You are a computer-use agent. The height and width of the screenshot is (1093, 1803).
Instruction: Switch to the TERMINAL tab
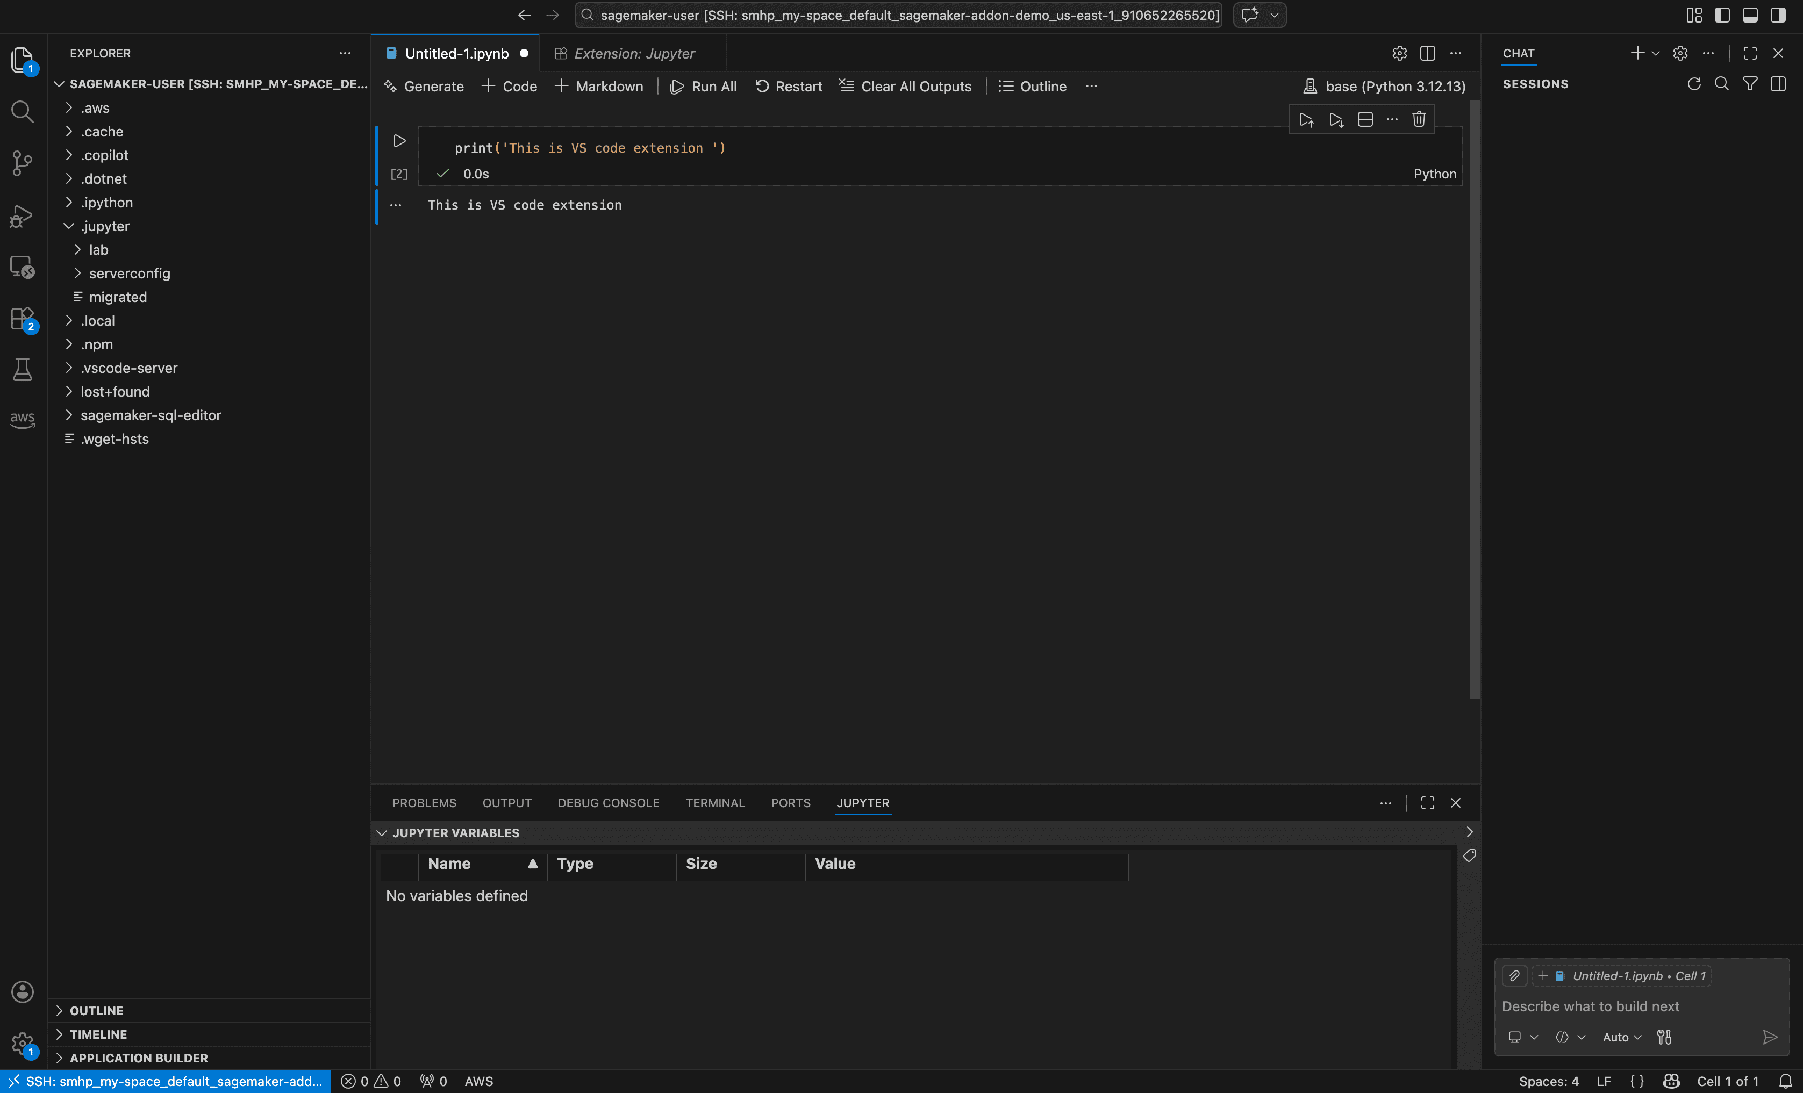tap(715, 803)
